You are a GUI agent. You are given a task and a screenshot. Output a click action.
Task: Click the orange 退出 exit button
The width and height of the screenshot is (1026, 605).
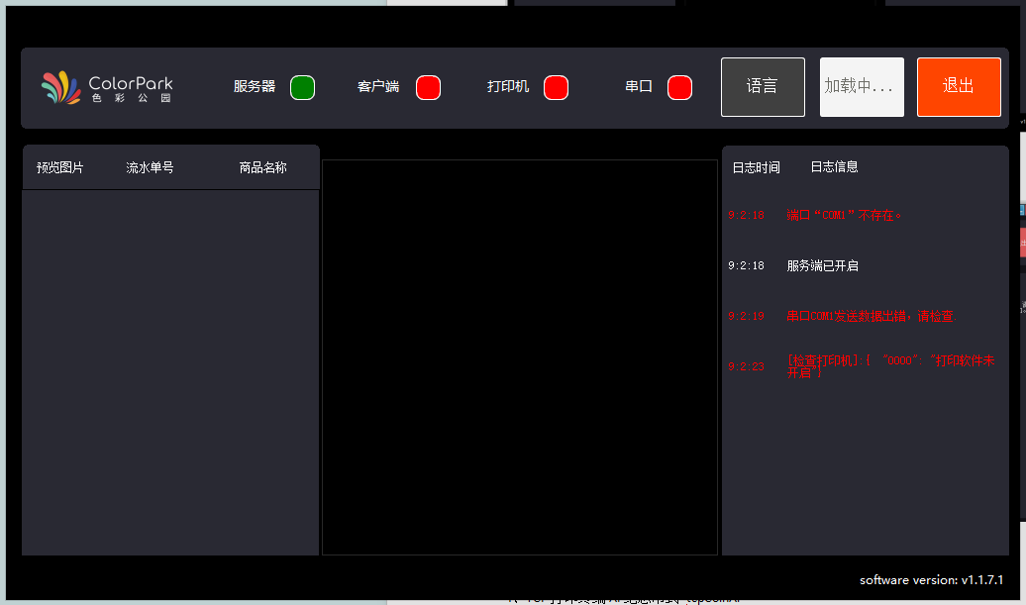(958, 87)
